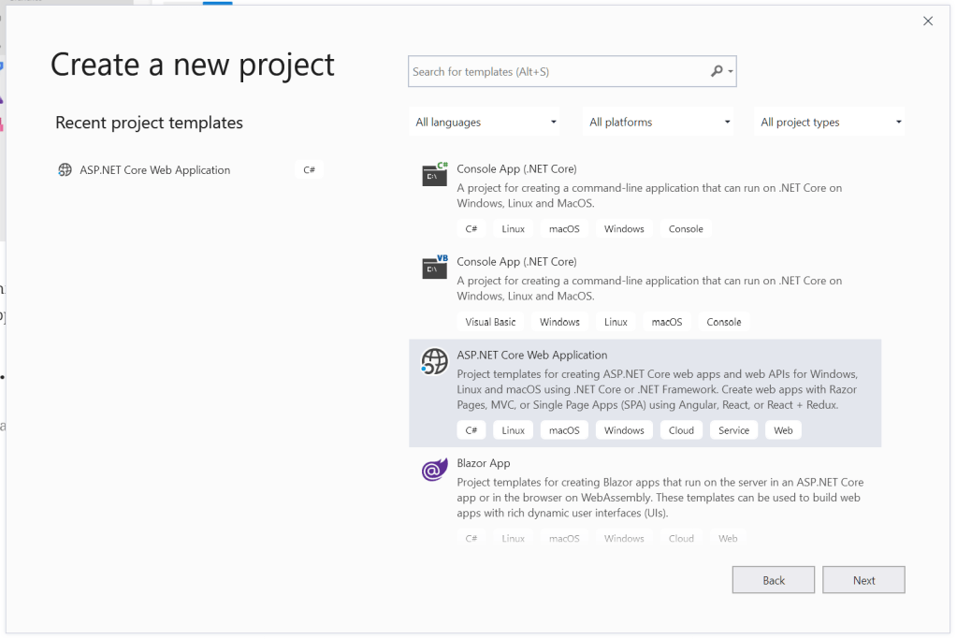Screen dimensions: 957x639
Task: Click the C# tag on the ASP.NET Core template
Action: pos(471,429)
